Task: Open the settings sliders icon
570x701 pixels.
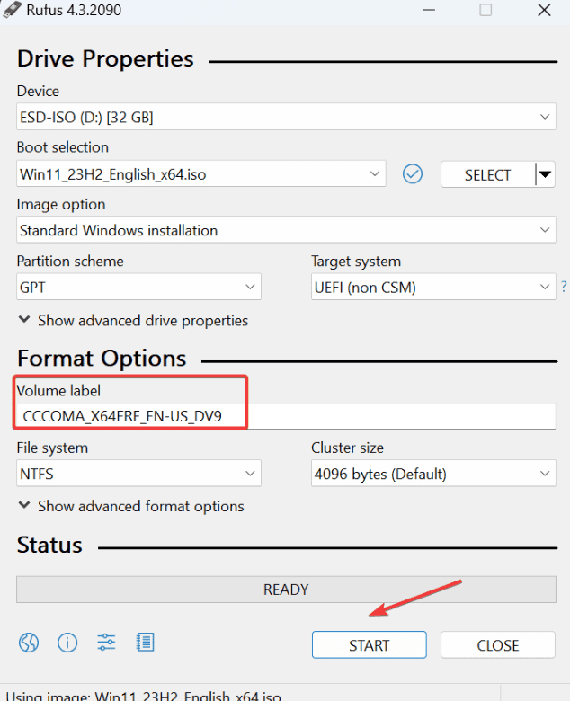Action: tap(106, 643)
